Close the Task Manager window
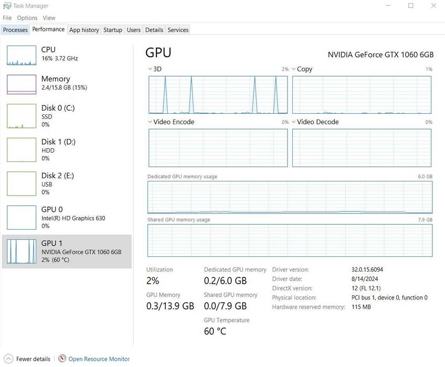445x367 pixels. coord(433,5)
